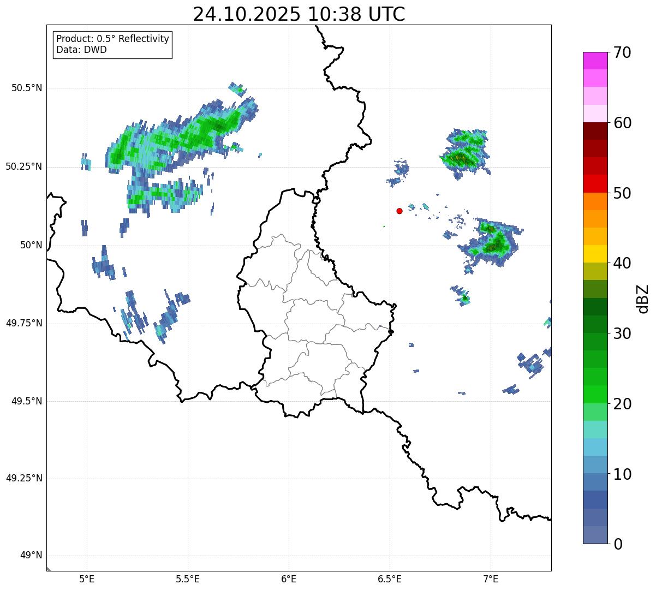Click the dBZ colorbar axis label

643,299
